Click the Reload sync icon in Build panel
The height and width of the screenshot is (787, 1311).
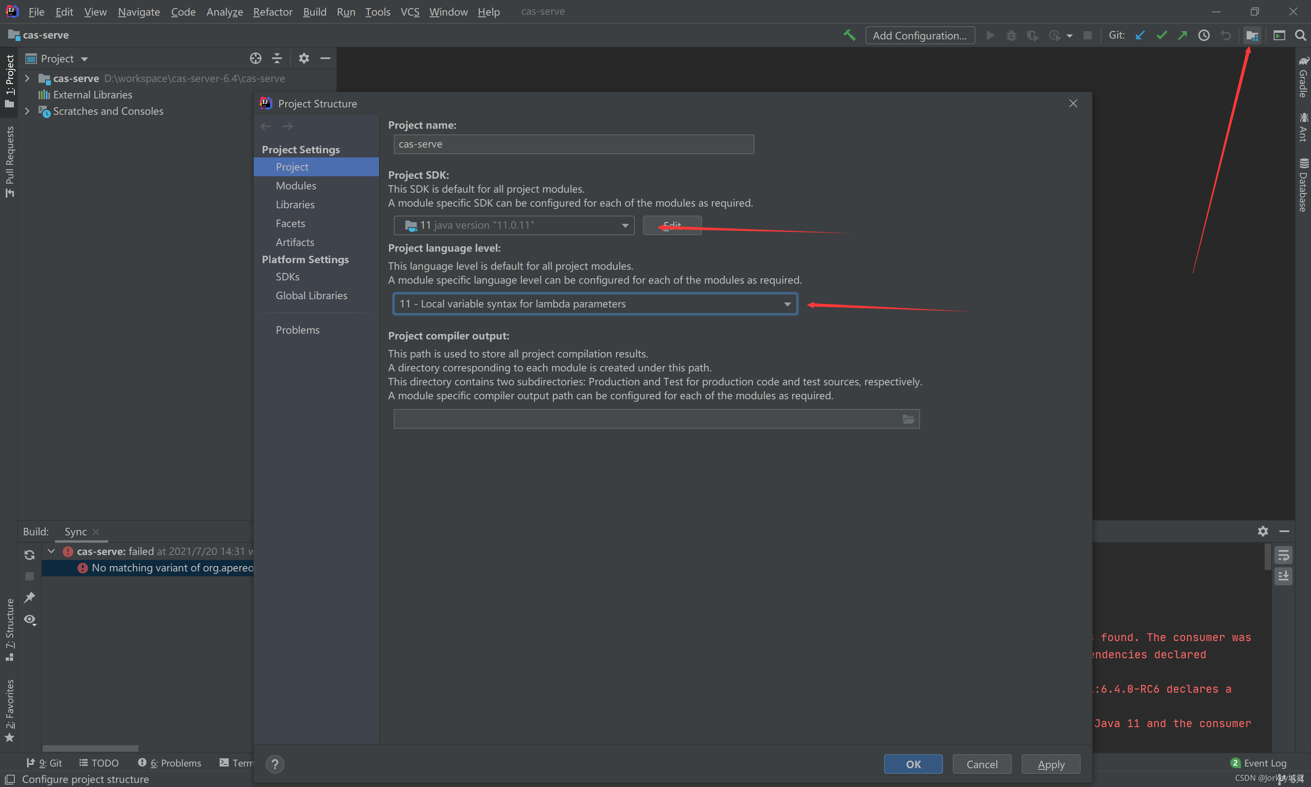tap(30, 555)
